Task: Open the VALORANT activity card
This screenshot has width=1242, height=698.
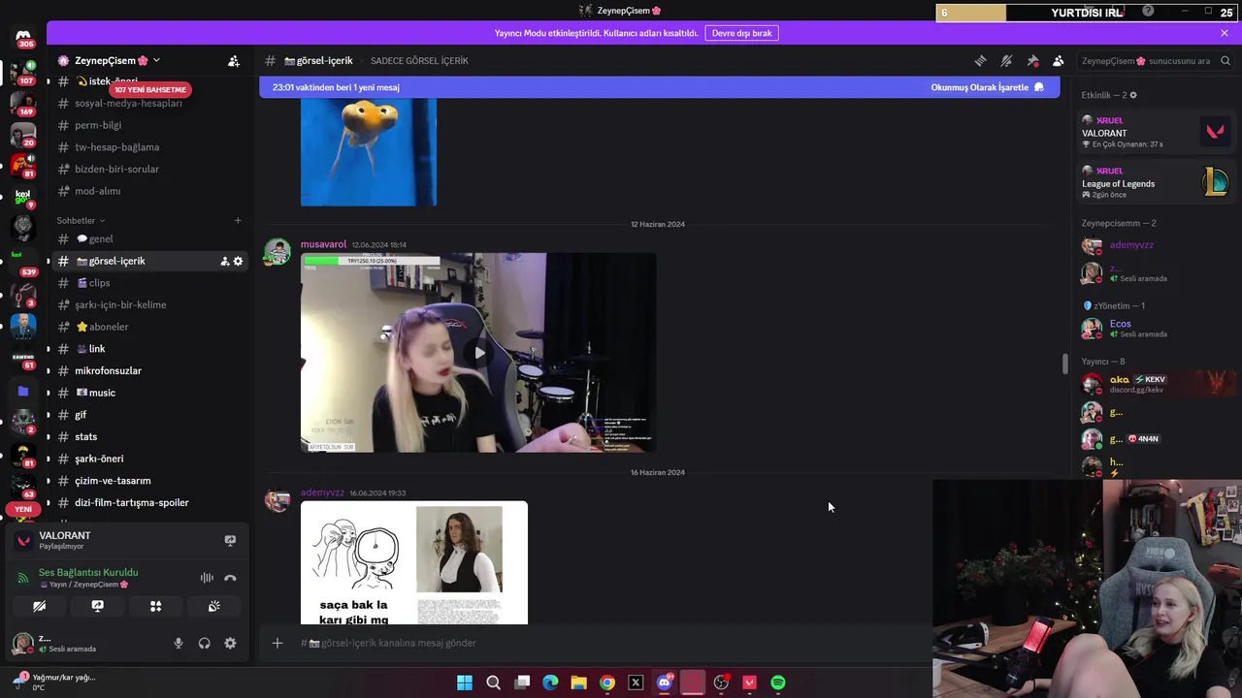Action: click(x=1155, y=132)
